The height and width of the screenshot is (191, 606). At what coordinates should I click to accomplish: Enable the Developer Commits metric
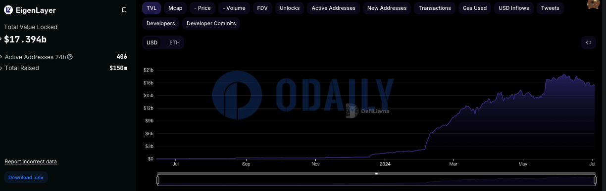[211, 23]
